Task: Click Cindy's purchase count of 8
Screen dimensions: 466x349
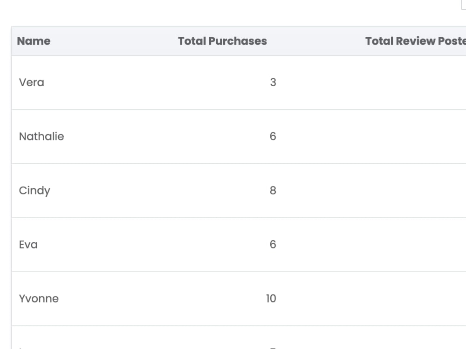Action: tap(274, 190)
